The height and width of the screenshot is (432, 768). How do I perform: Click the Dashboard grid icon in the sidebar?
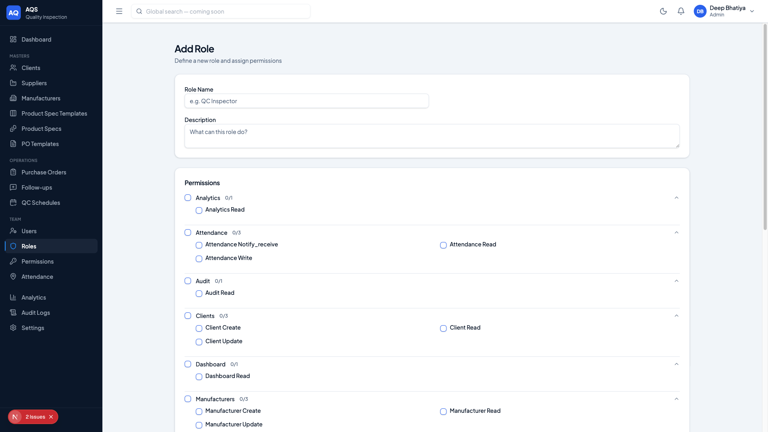tap(13, 39)
